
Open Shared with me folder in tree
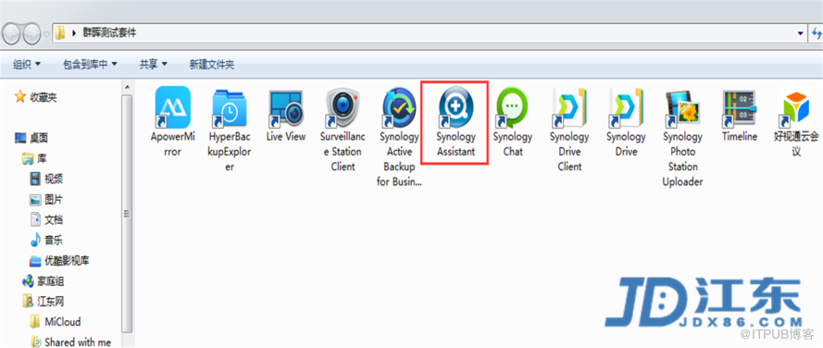(71, 342)
